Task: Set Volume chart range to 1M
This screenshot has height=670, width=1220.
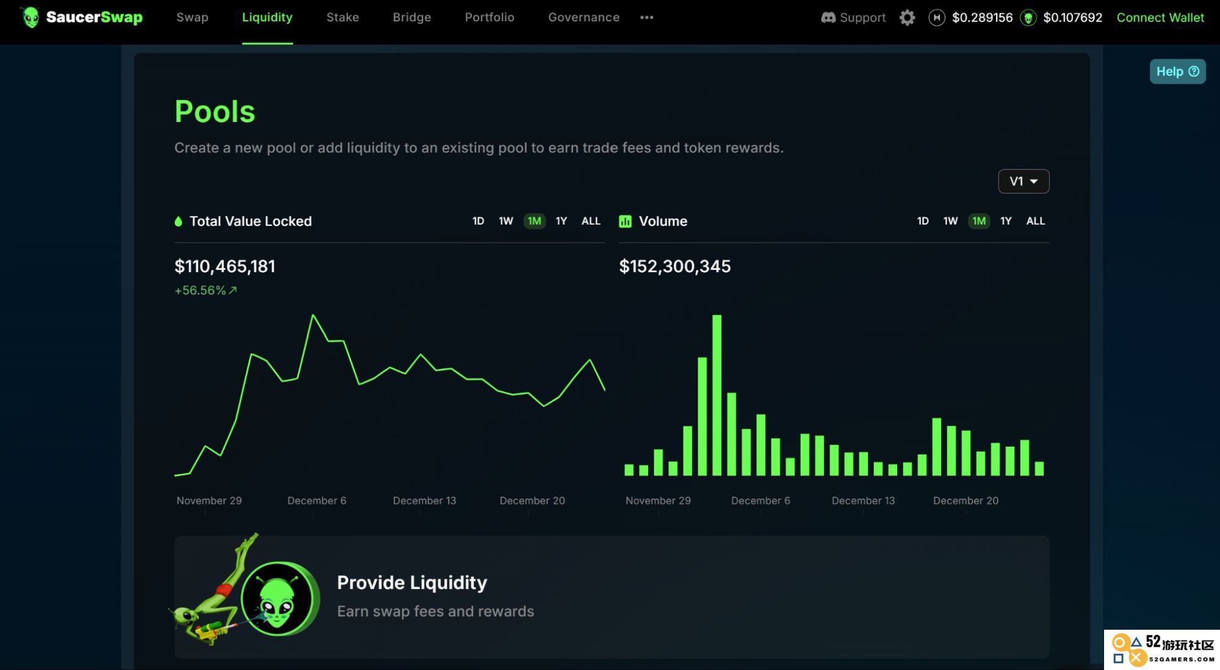Action: [979, 221]
